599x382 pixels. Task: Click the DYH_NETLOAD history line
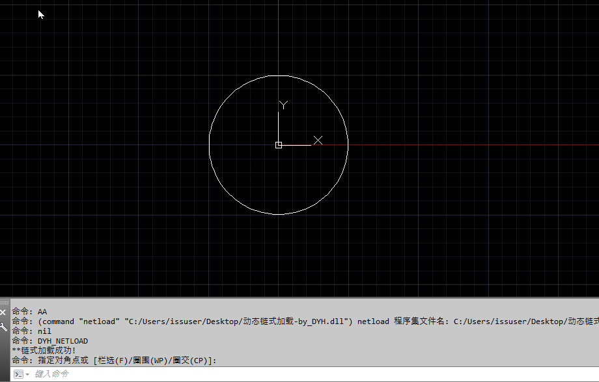[63, 341]
